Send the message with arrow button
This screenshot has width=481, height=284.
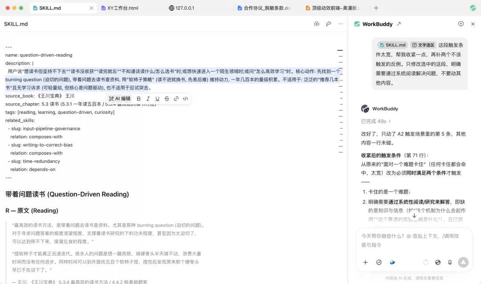coord(463,262)
